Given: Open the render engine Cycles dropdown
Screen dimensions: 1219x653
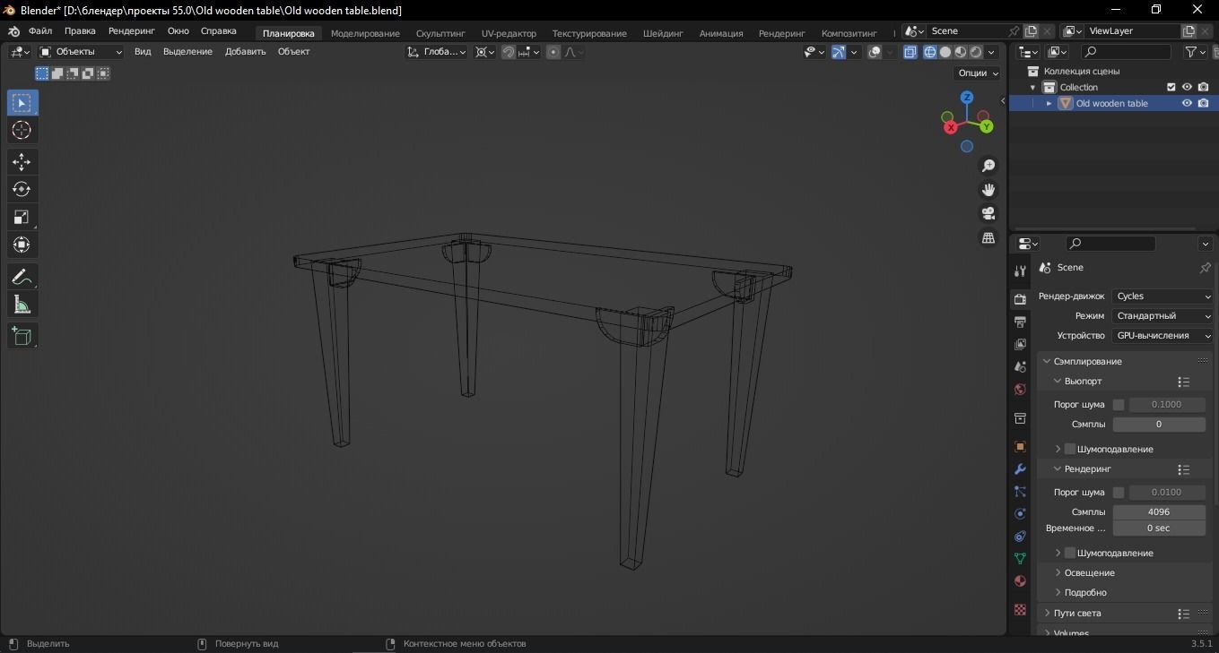Looking at the screenshot, I should click(x=1162, y=296).
